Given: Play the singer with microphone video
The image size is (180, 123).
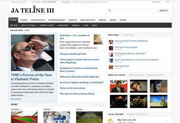Looking at the screenshot, I should click(x=139, y=86).
